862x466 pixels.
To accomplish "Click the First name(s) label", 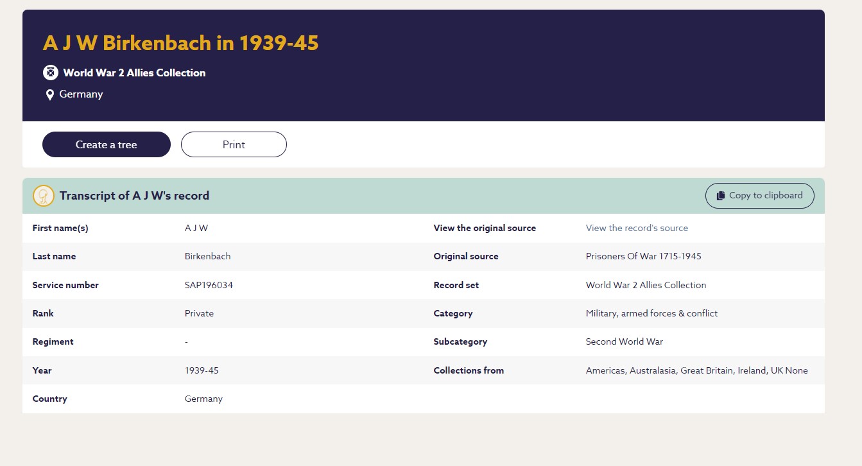I will (60, 228).
